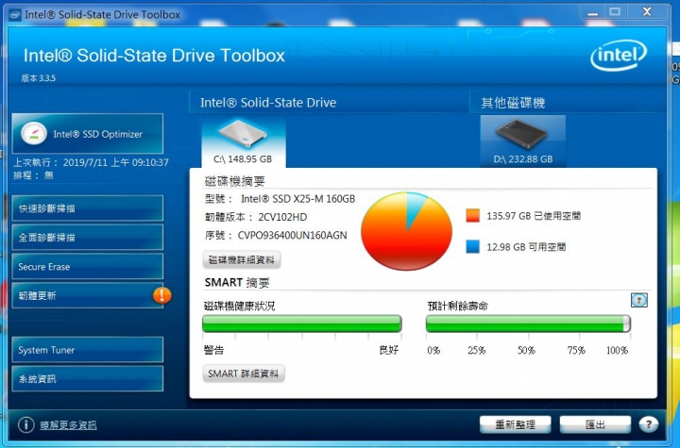Image resolution: width=680 pixels, height=448 pixels.
Task: Open System Tuner
Action: (88, 350)
